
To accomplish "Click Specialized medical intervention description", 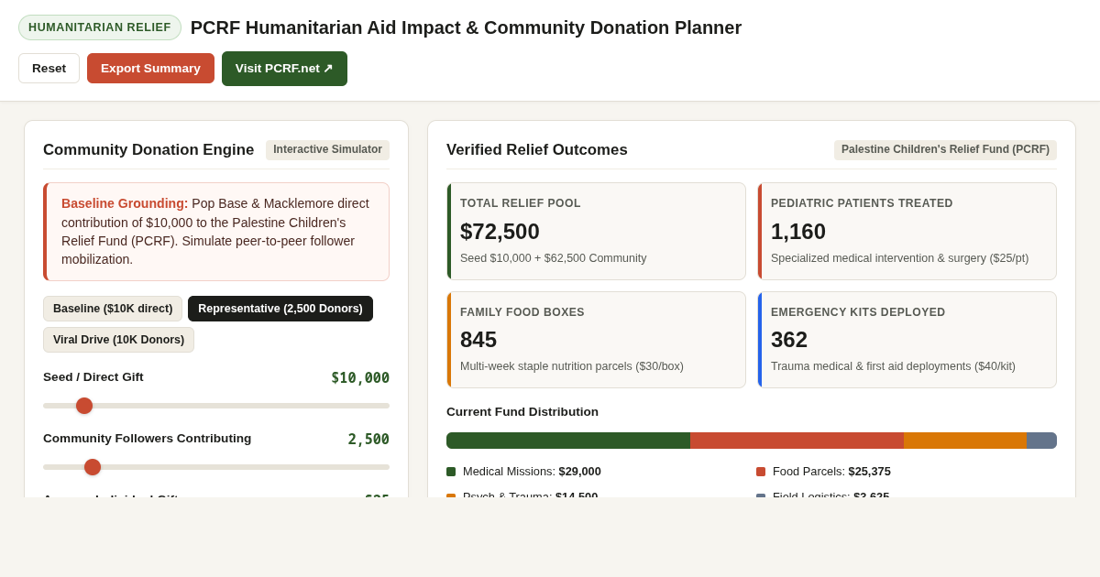I will 899,258.
